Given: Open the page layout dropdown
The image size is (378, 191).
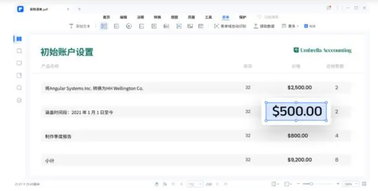Looking at the screenshot, I should [x=288, y=184].
